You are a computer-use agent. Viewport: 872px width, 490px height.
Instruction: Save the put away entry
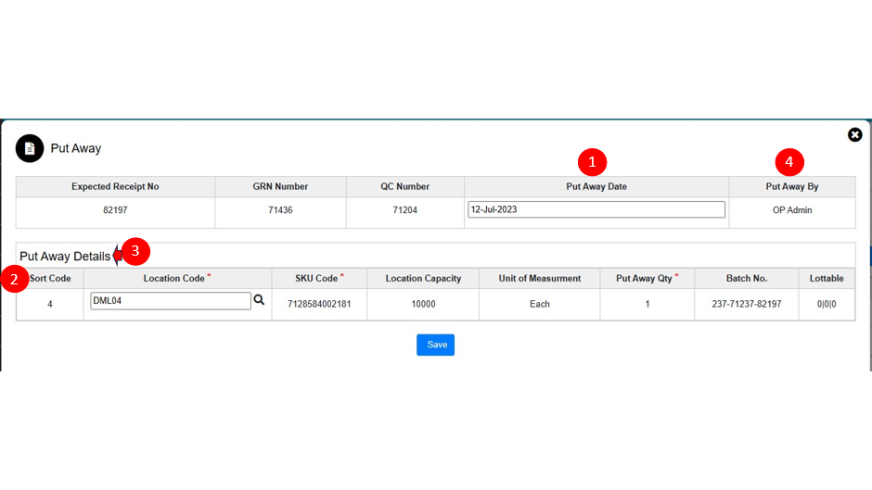click(x=435, y=345)
